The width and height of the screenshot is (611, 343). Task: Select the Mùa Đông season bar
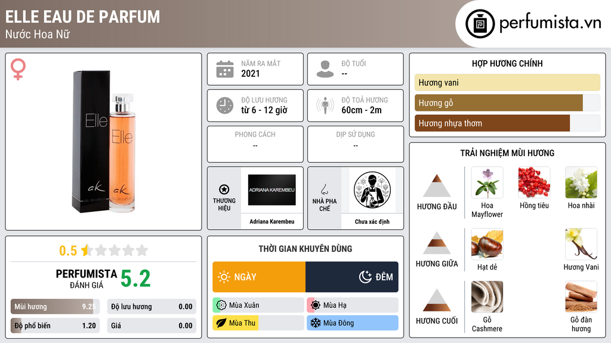tap(353, 323)
